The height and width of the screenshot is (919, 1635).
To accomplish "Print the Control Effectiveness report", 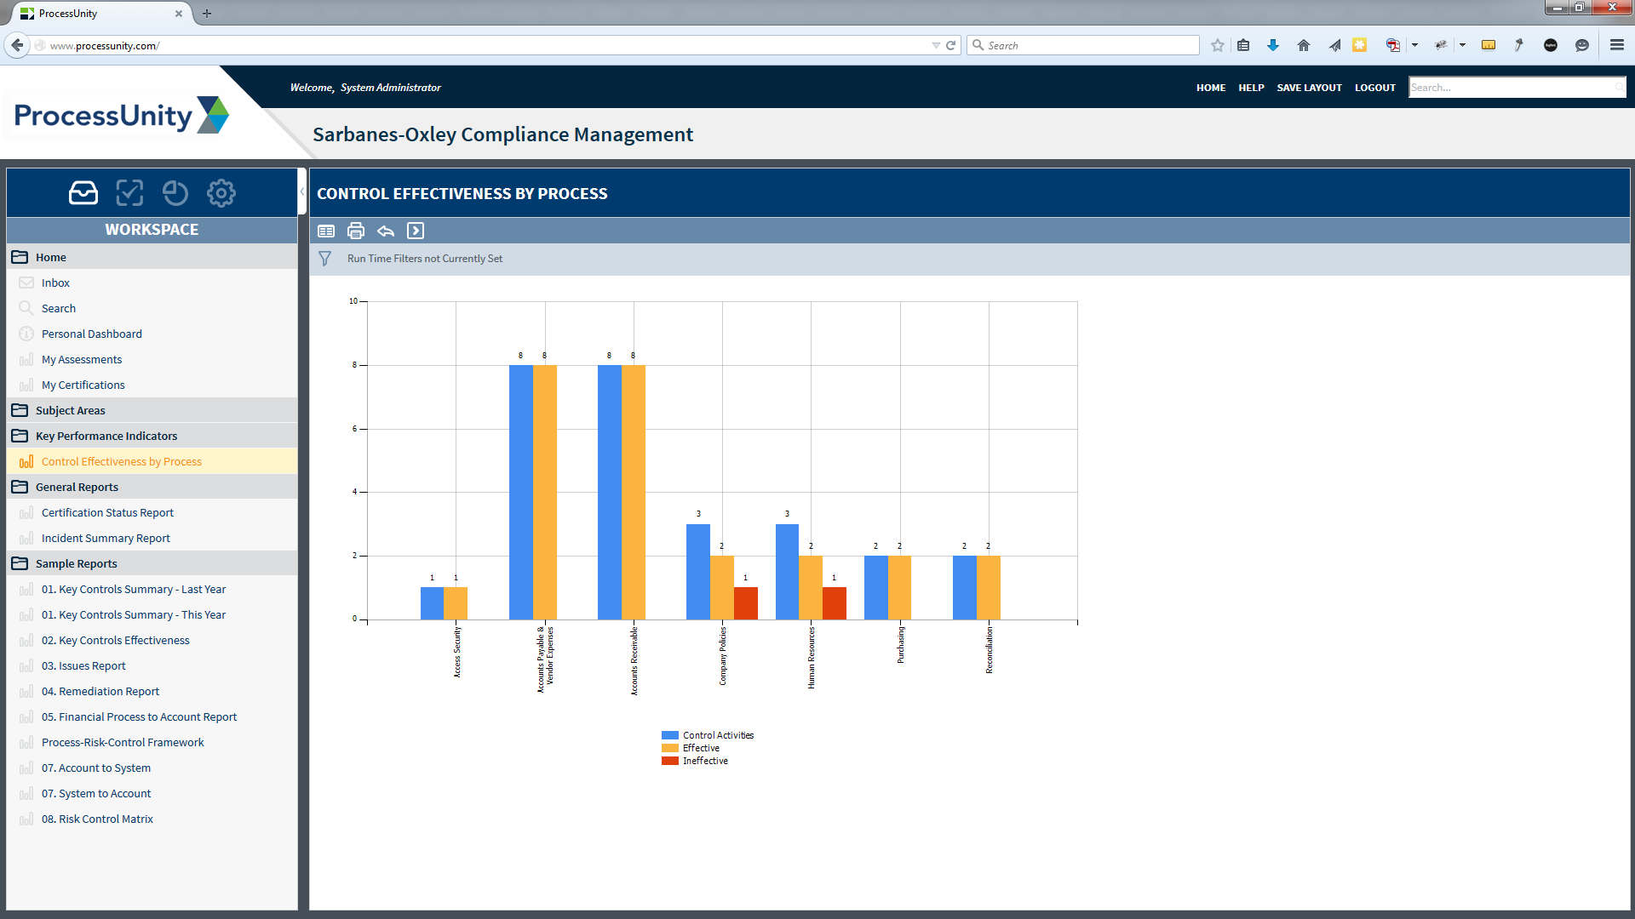I will pyautogui.click(x=356, y=231).
